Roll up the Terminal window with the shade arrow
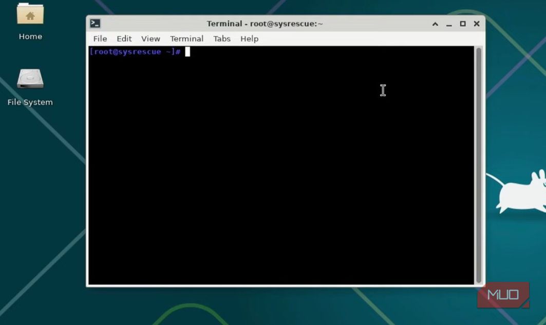 pos(435,24)
